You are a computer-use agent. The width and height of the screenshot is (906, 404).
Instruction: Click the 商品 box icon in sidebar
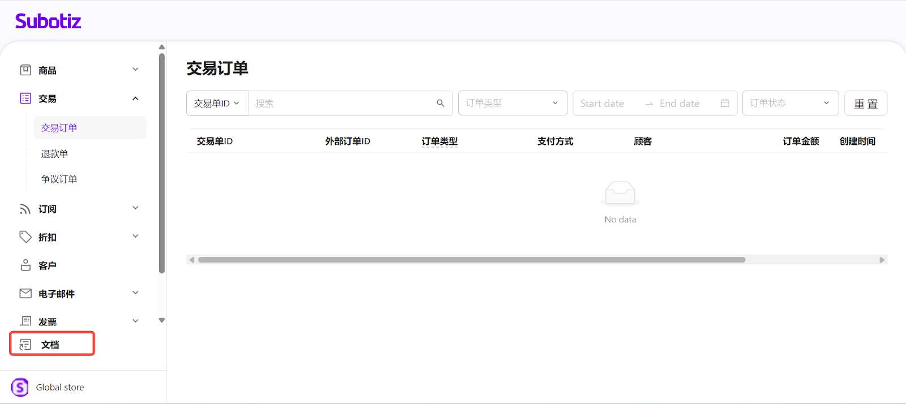click(x=25, y=70)
